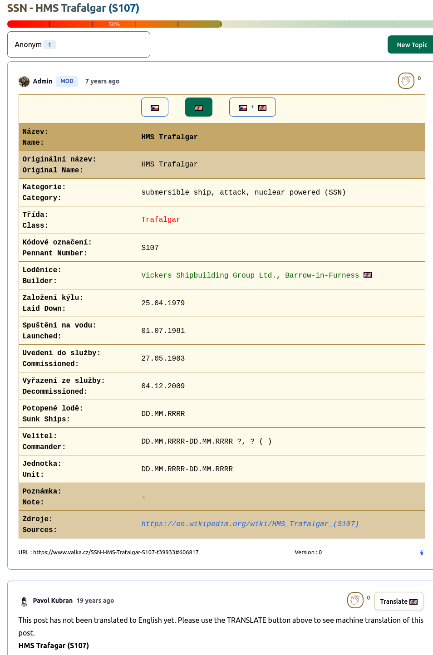
Task: Select the bold 'HMS Trafalgar' name value
Action: tap(169, 137)
